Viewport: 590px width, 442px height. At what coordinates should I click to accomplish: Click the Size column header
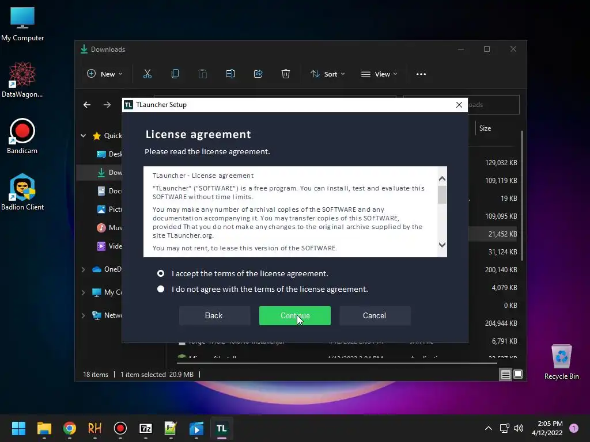pyautogui.click(x=485, y=128)
